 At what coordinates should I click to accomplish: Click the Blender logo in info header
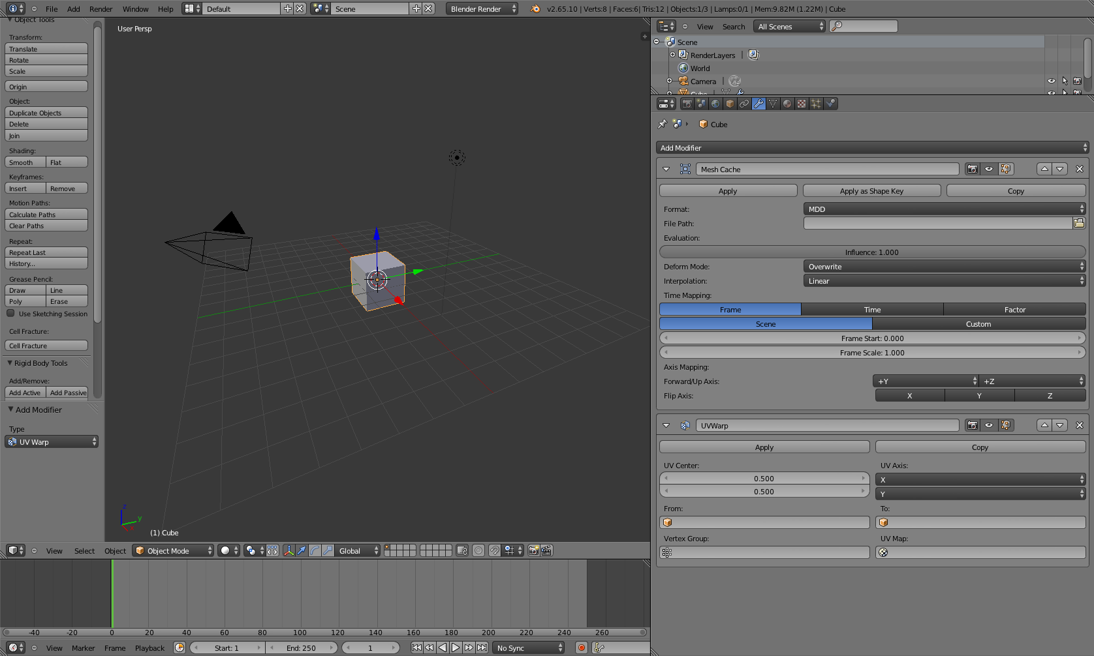(x=535, y=8)
